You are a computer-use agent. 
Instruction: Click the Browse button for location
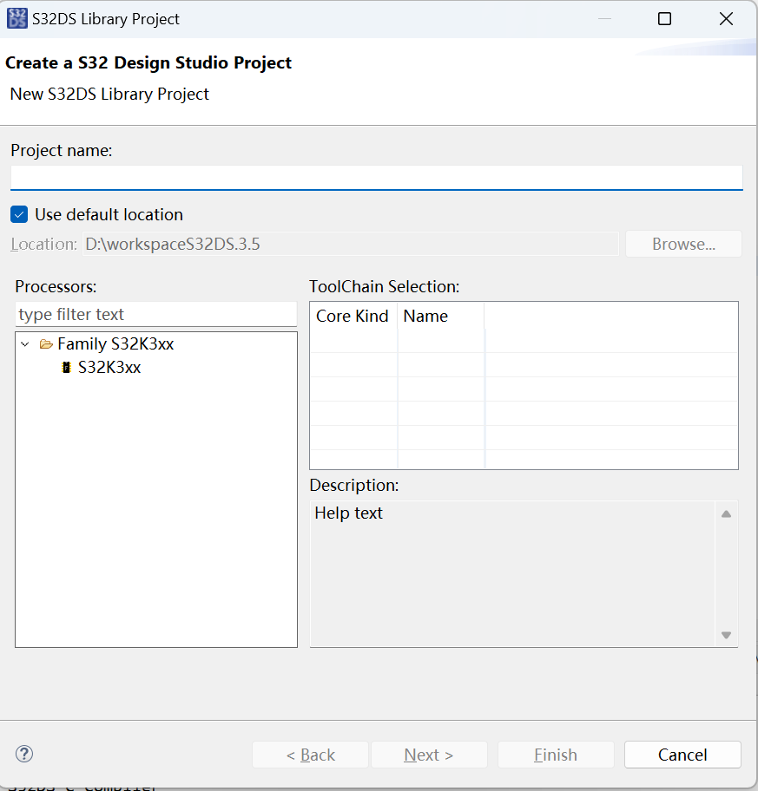click(683, 244)
